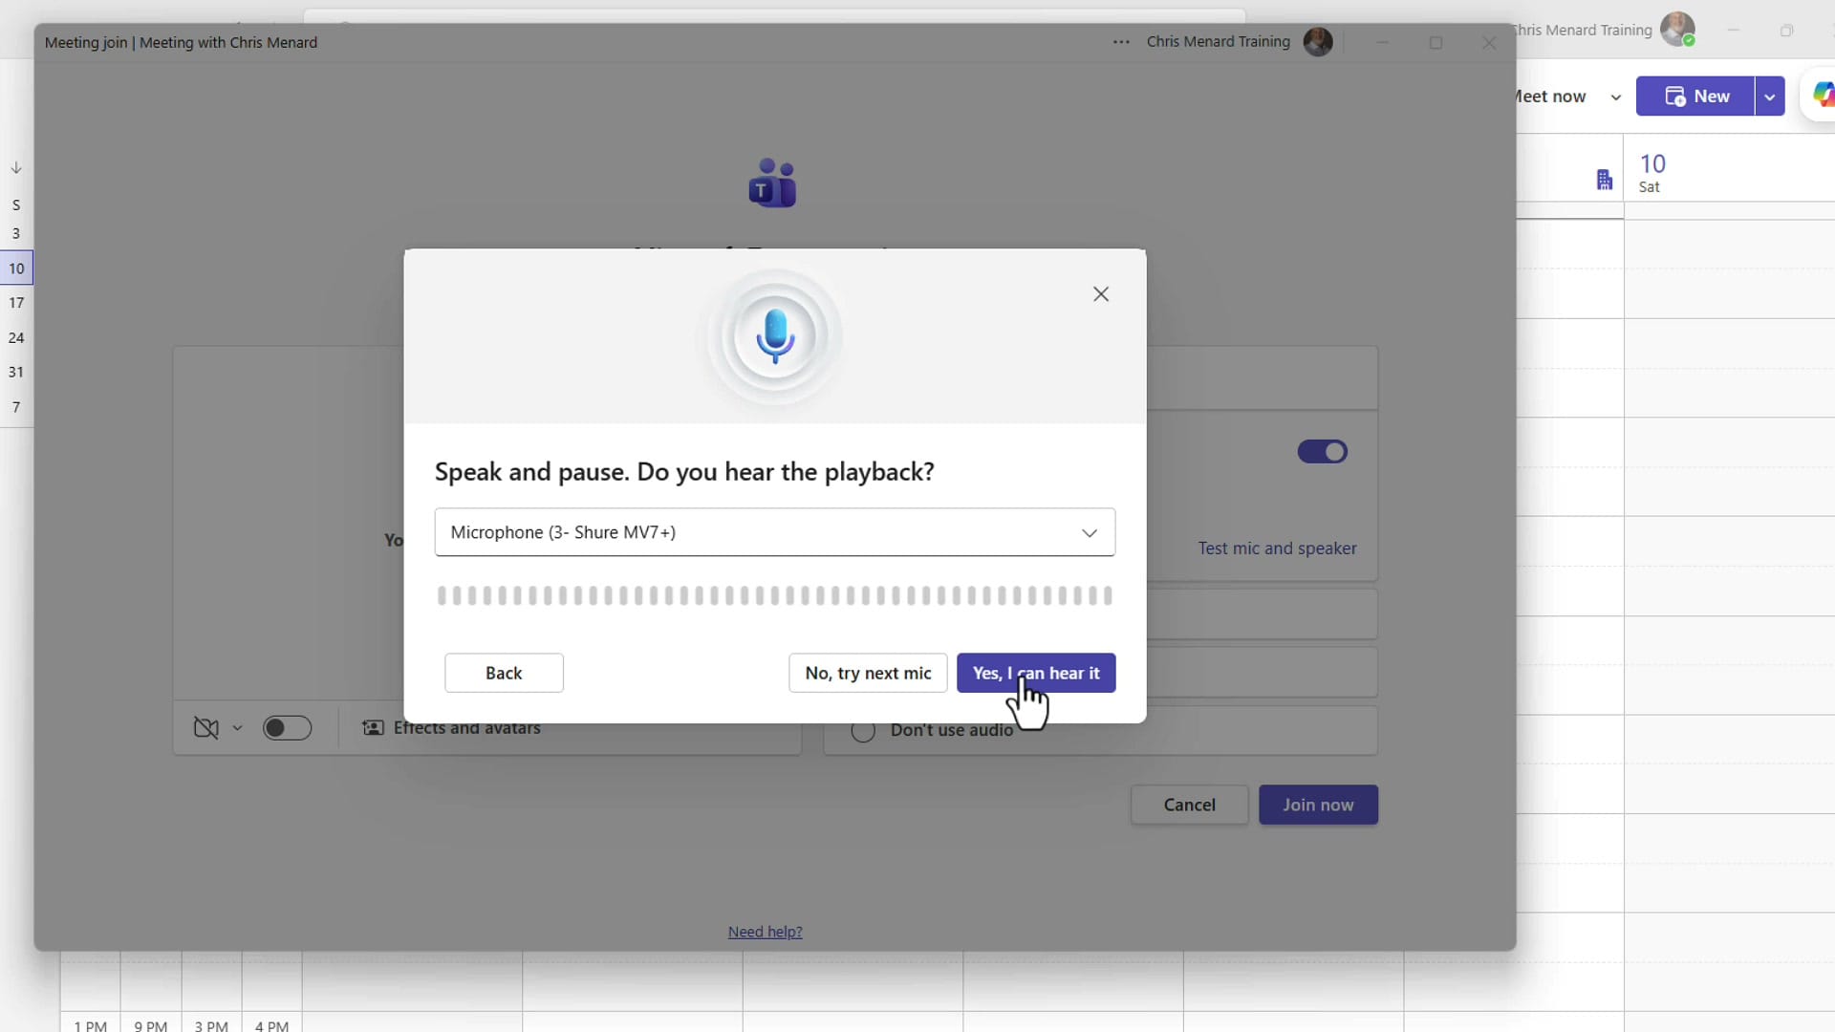
Task: Open Test mic and speaker link
Action: coord(1277,548)
